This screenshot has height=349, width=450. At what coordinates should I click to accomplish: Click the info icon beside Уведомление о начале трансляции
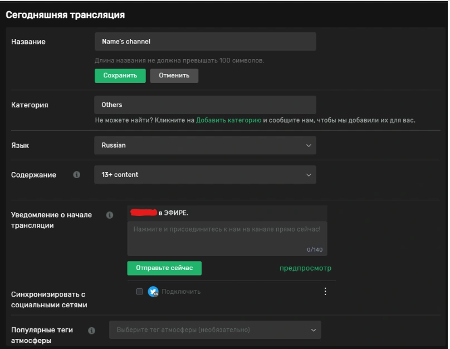(110, 215)
